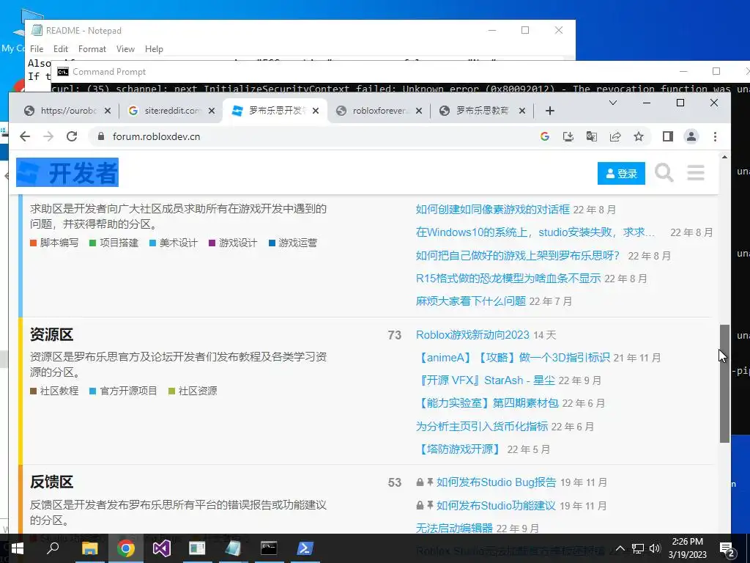The image size is (750, 563).
Task: Select the 游戏设计 subcategory
Action: (x=233, y=243)
